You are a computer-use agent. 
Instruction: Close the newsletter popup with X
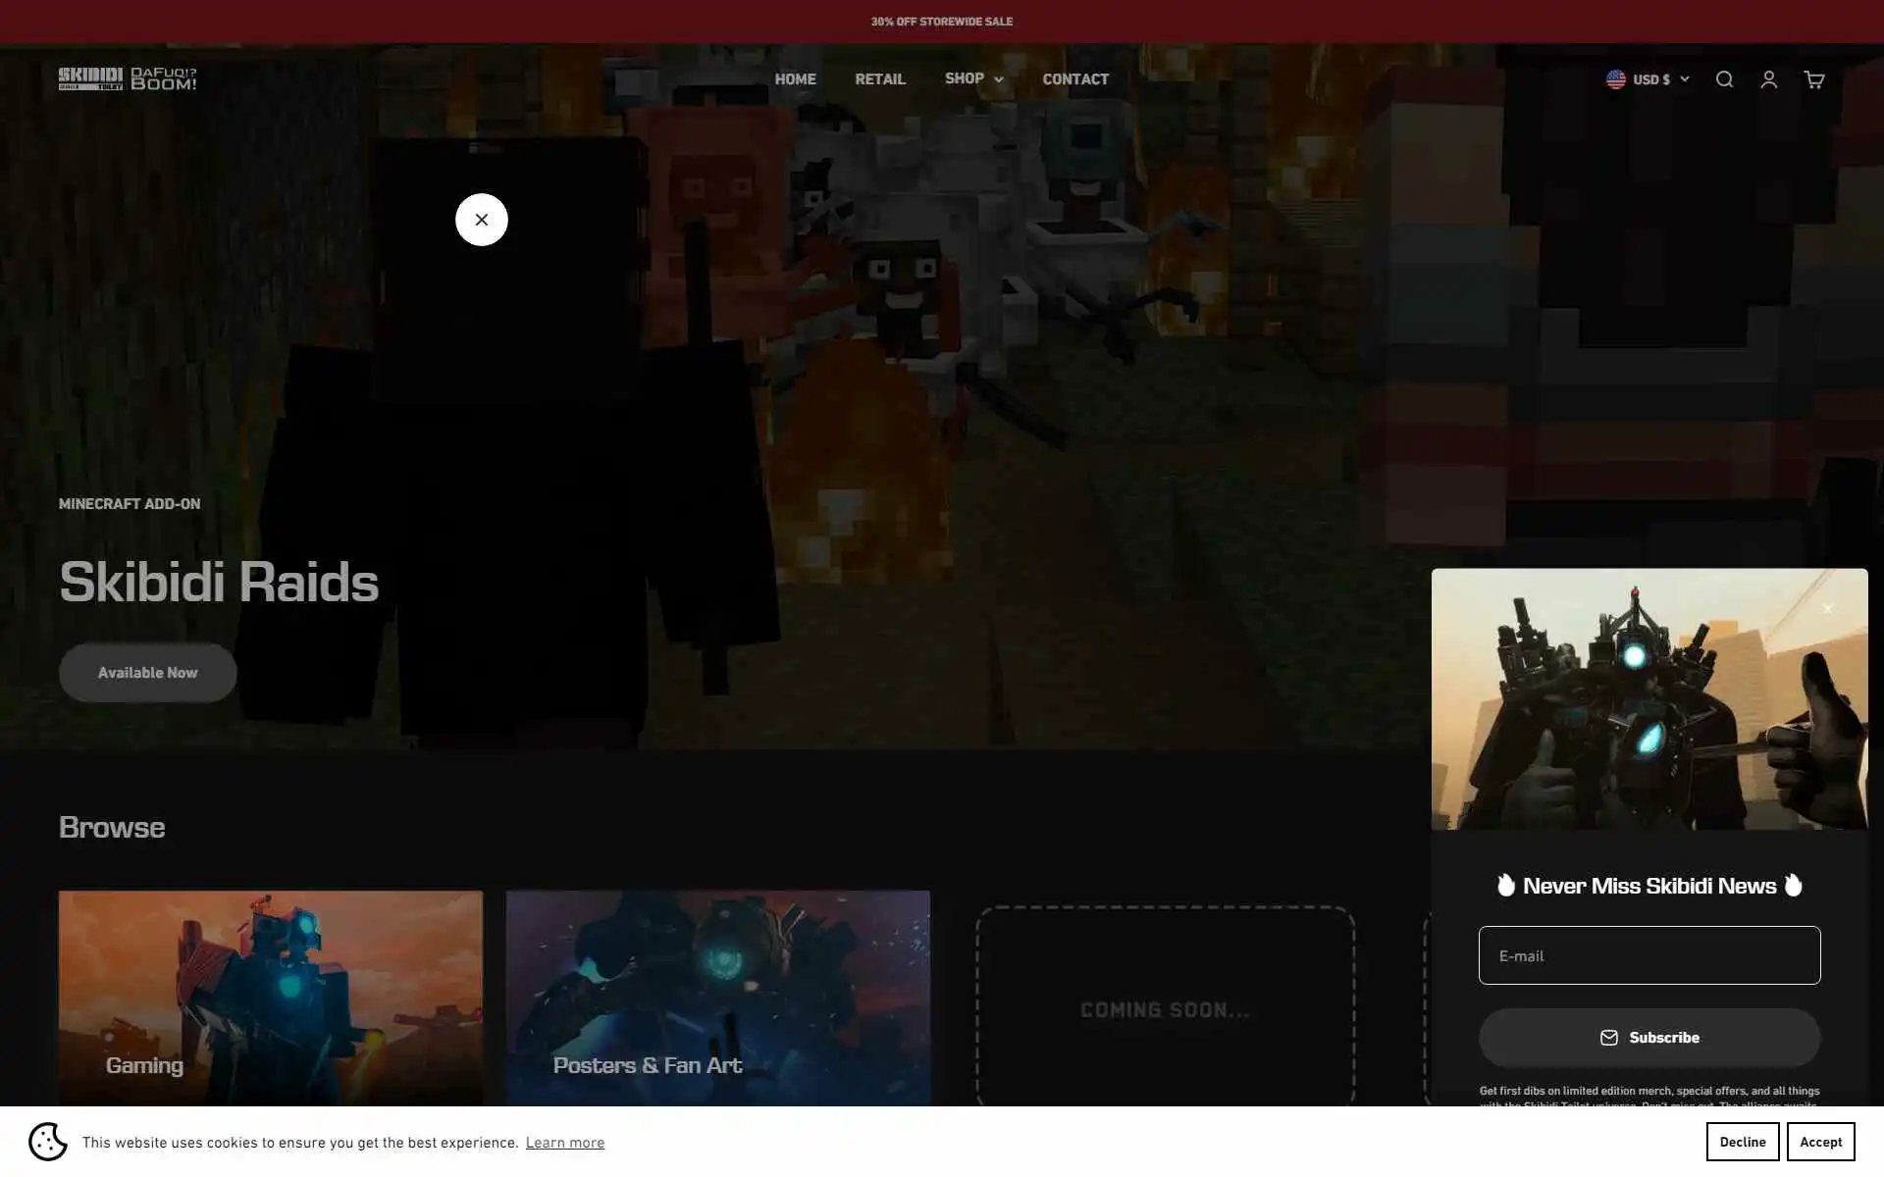(x=1827, y=609)
